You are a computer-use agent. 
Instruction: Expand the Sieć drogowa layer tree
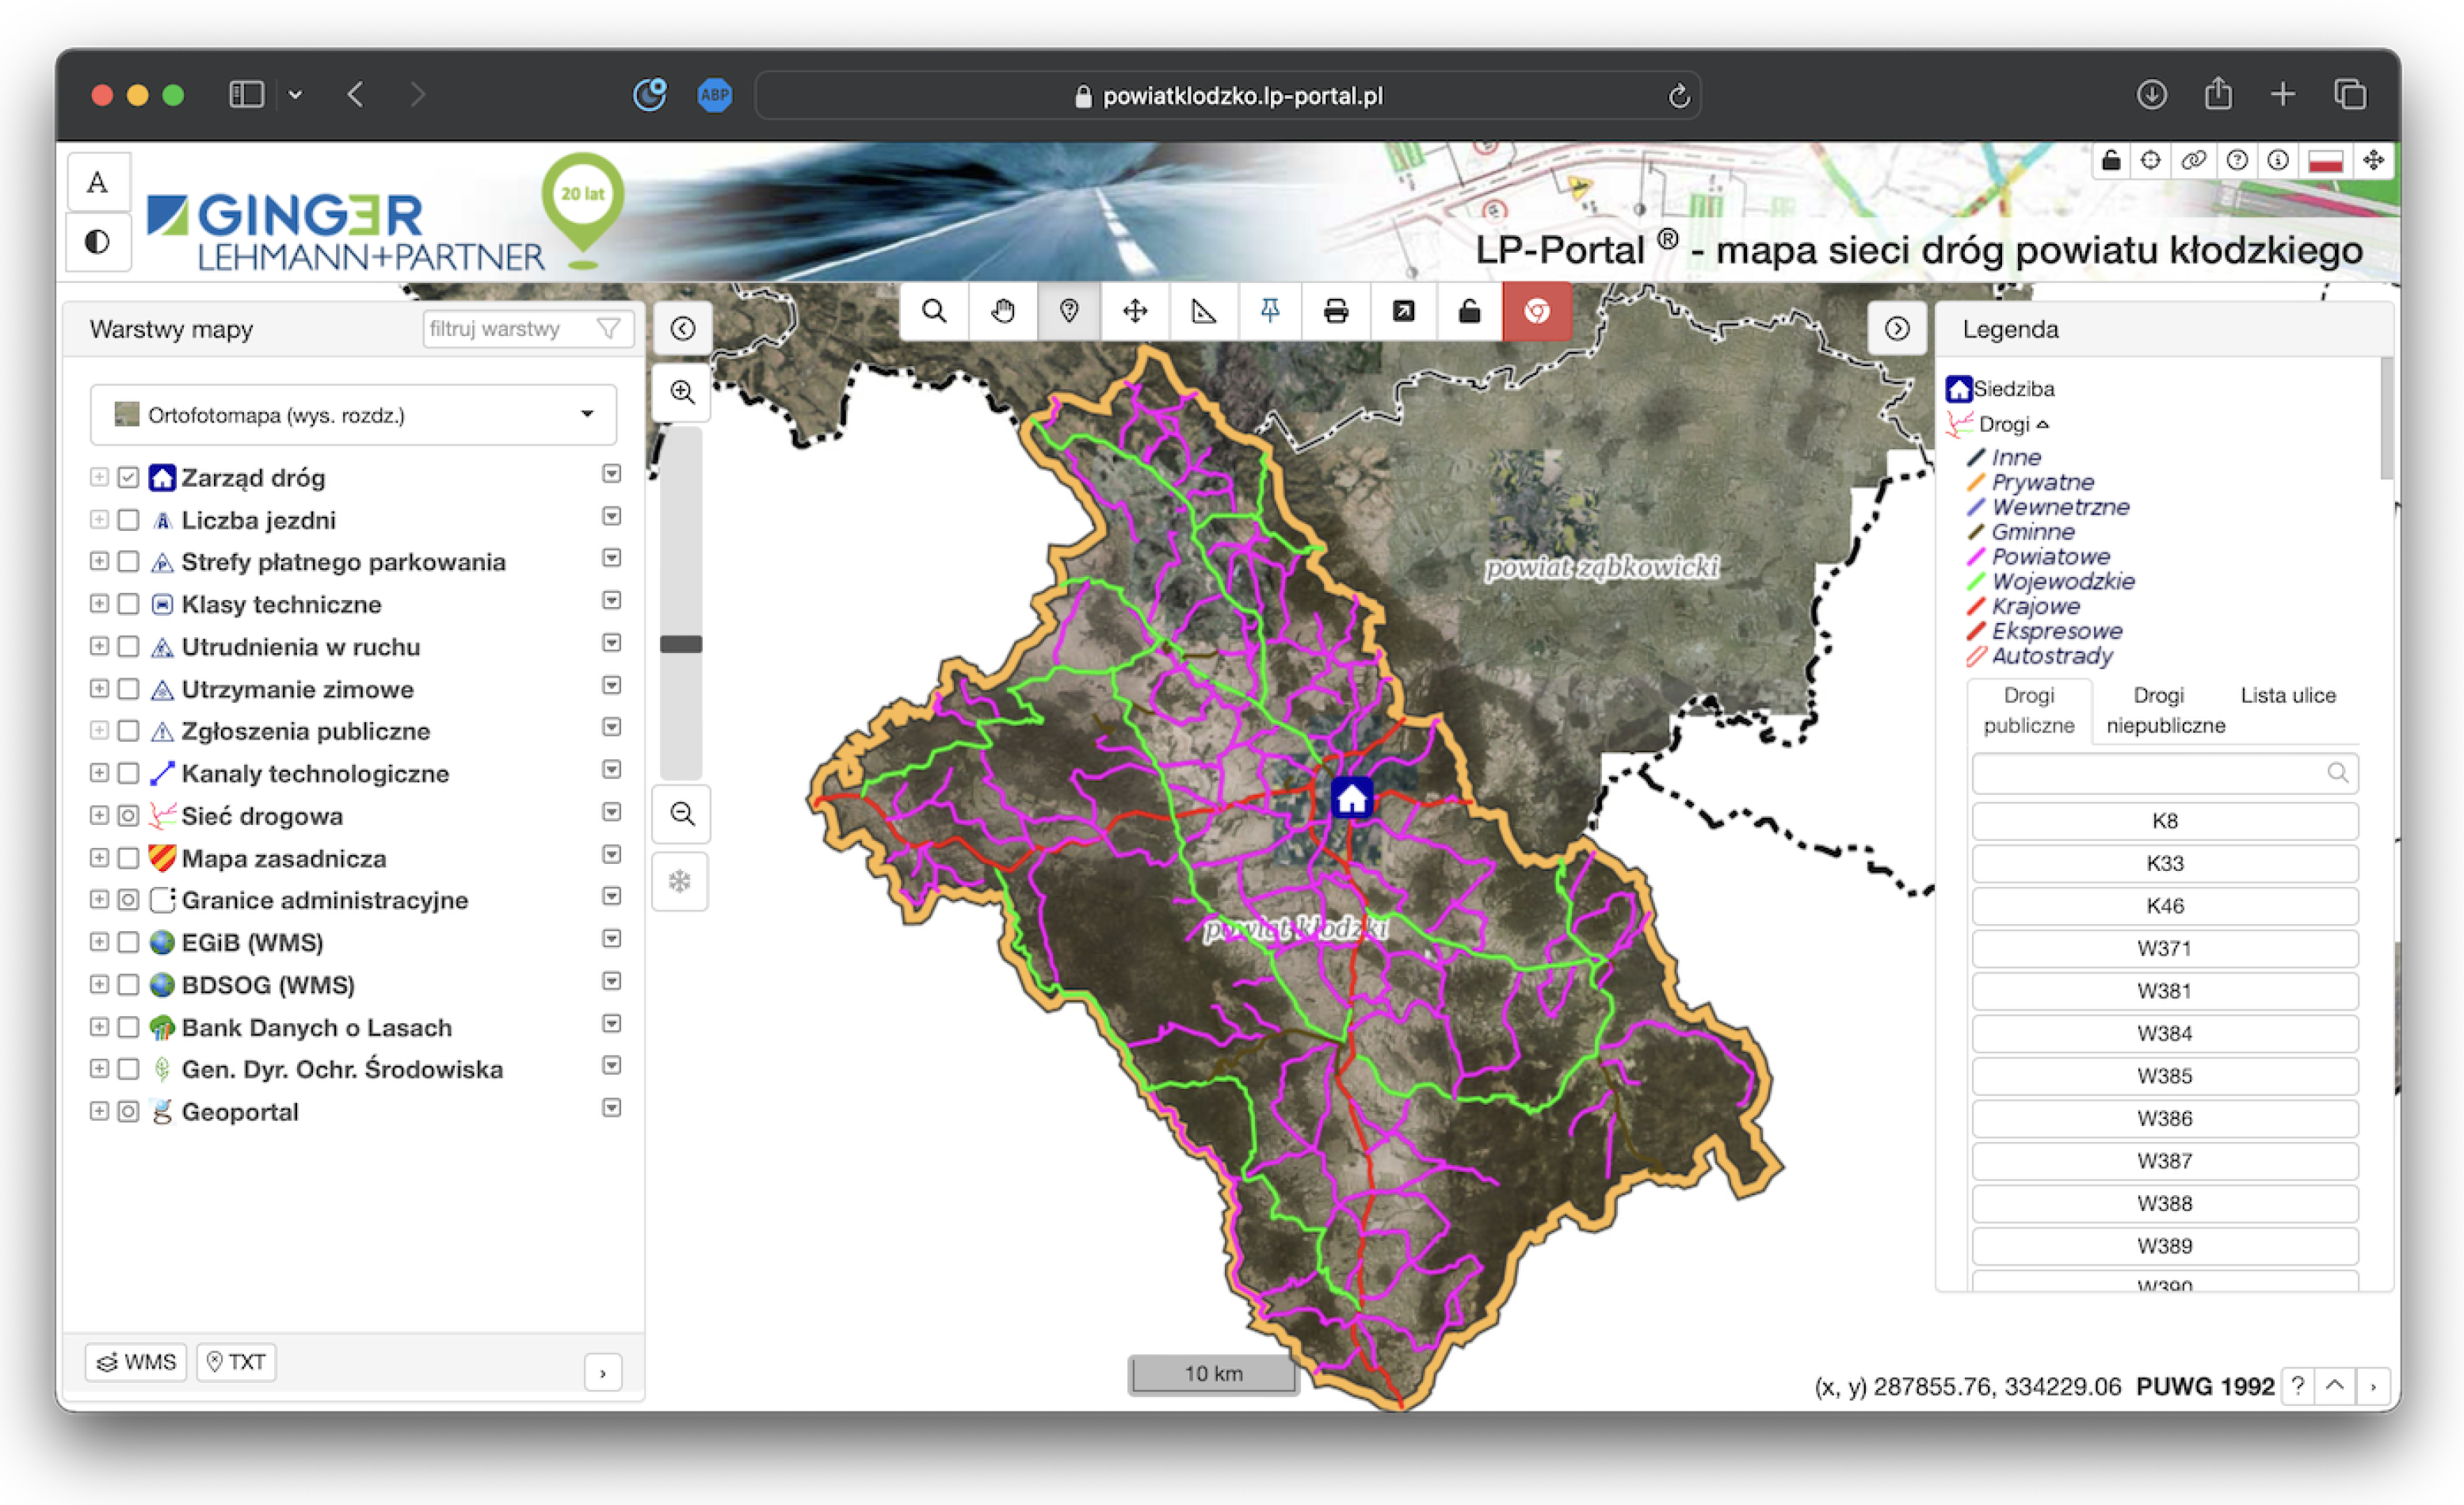pos(98,816)
